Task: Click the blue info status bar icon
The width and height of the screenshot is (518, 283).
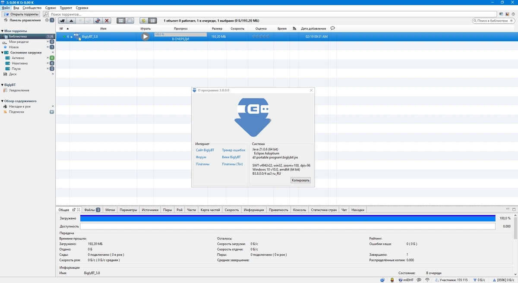Action: coord(382,280)
